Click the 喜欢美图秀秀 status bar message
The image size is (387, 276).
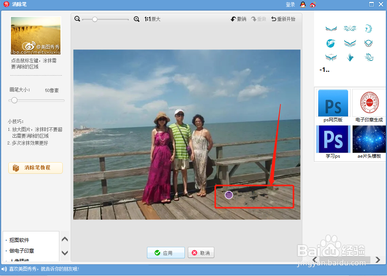44,269
